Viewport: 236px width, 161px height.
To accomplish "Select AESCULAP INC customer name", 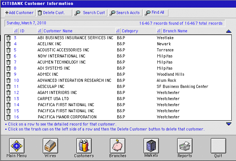I will click(51, 86).
